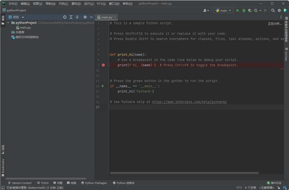This screenshot has height=190, width=289.
Task: Click the gray Stop square button
Action: point(265,11)
